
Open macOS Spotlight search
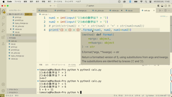[146, 2]
